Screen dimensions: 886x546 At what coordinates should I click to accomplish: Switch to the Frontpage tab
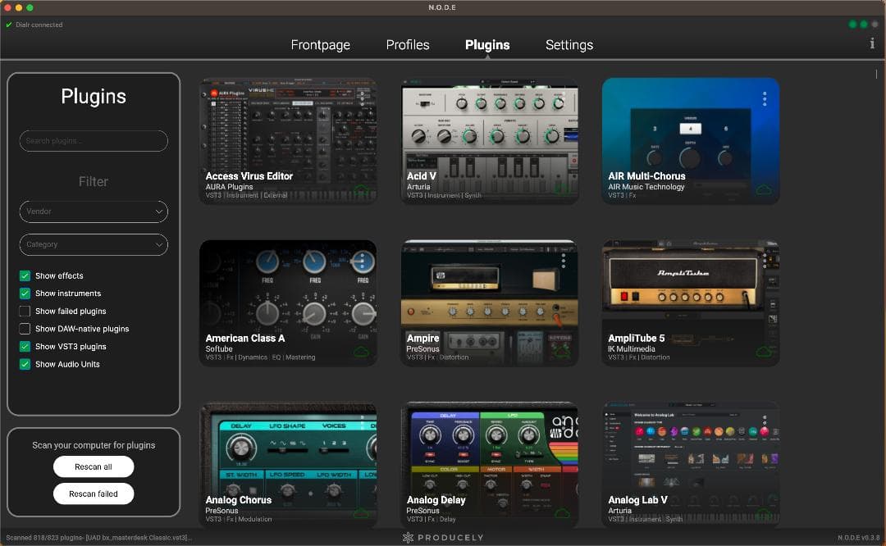point(320,45)
